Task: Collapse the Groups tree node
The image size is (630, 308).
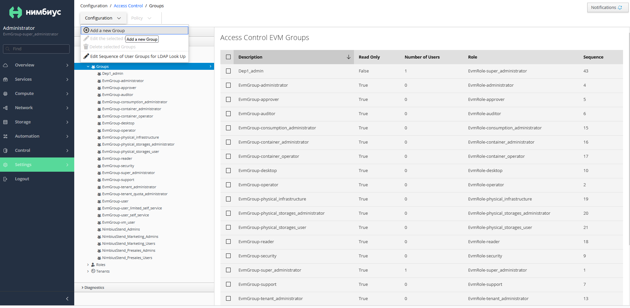Action: click(x=88, y=67)
